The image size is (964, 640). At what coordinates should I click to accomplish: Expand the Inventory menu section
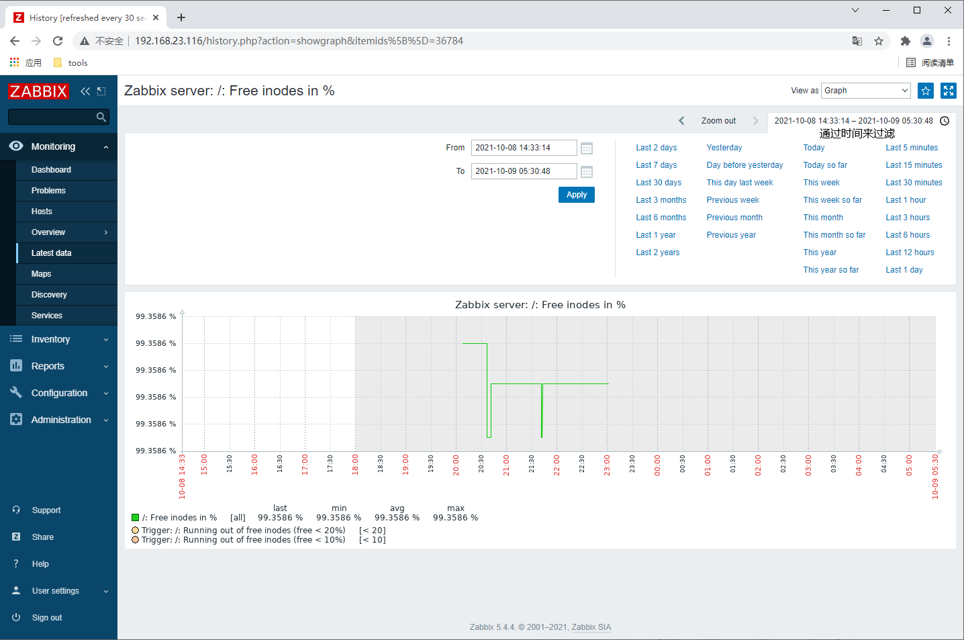tap(58, 339)
